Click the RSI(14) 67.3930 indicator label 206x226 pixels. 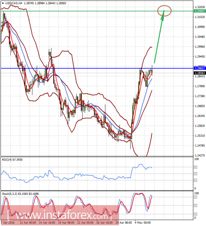pyautogui.click(x=12, y=160)
